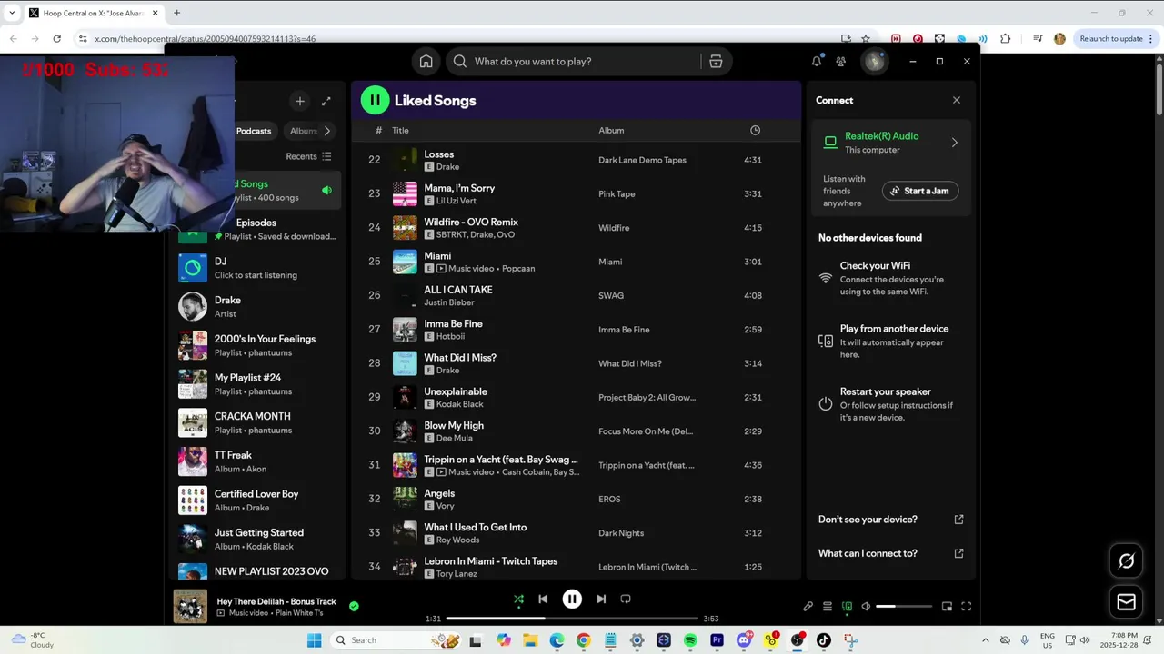
Task: Start a Jam session
Action: pos(919,191)
